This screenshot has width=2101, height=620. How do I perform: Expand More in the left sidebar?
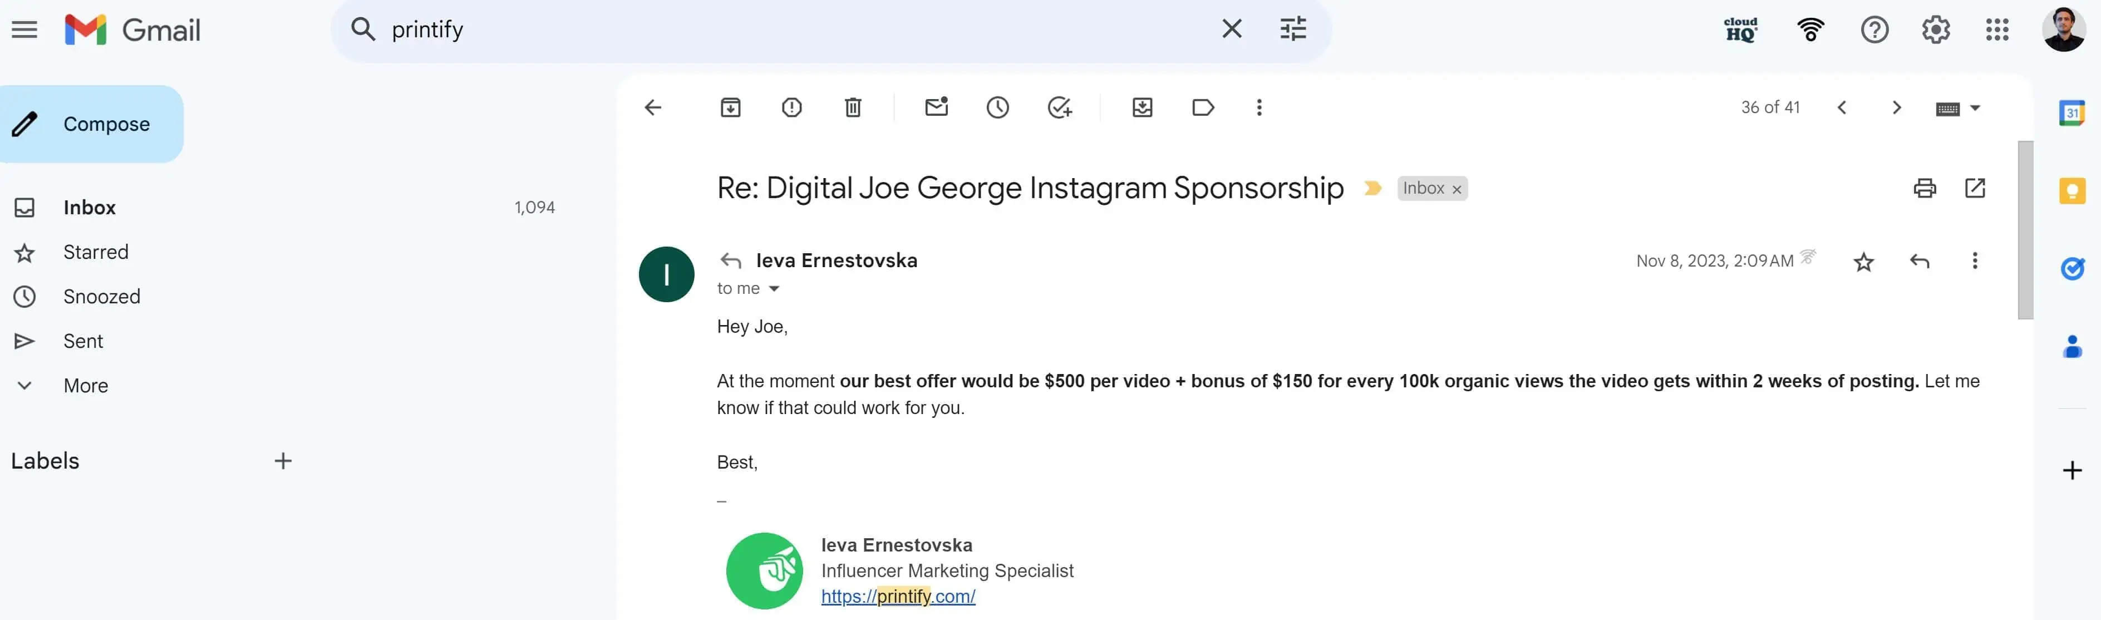click(85, 386)
